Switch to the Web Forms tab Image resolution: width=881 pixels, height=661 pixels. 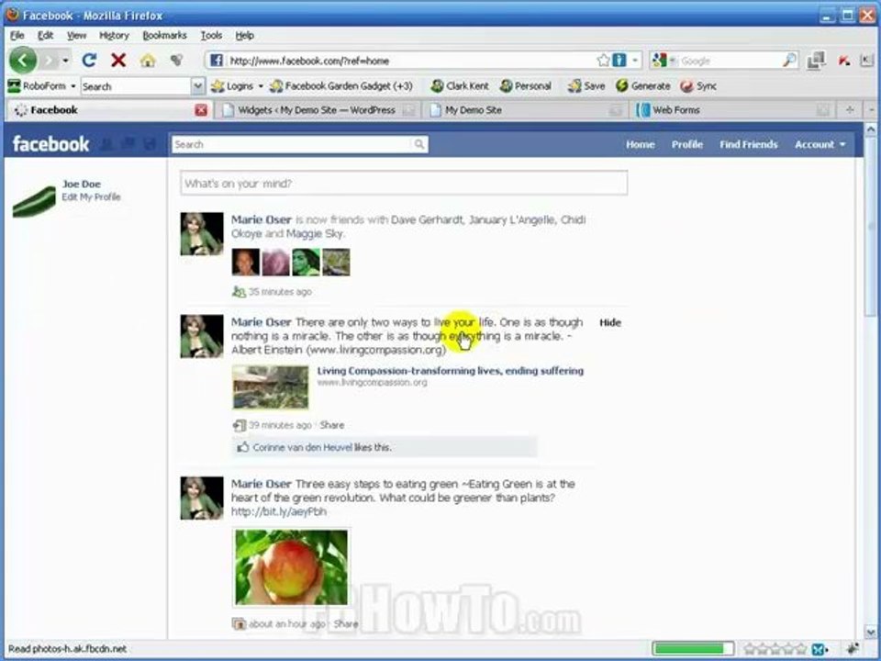tap(733, 110)
